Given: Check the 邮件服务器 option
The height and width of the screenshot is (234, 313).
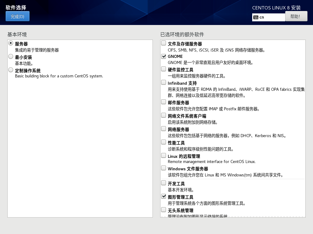Looking at the screenshot, I should (164, 102).
